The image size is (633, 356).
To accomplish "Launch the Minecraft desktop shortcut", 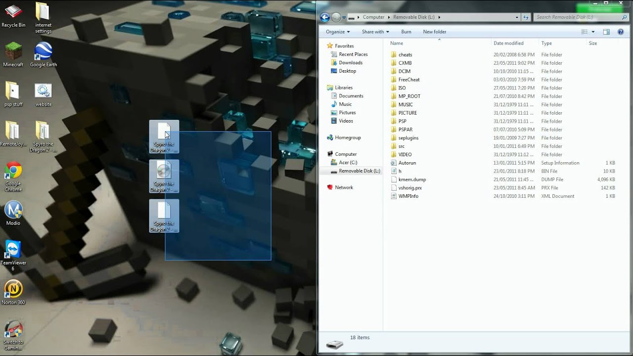I will click(x=13, y=54).
